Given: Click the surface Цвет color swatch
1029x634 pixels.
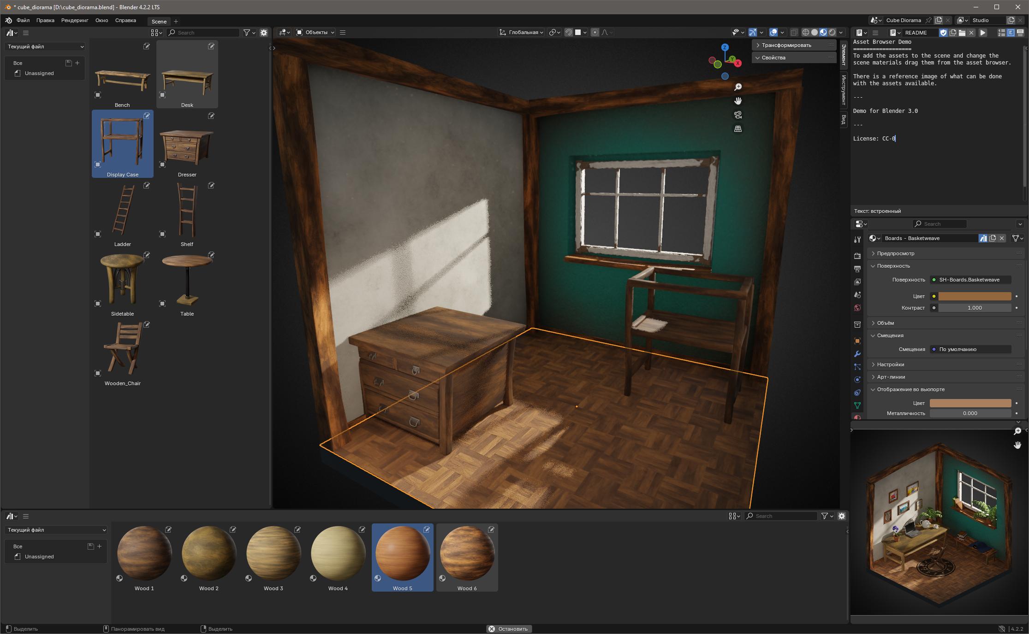Looking at the screenshot, I should coord(975,296).
